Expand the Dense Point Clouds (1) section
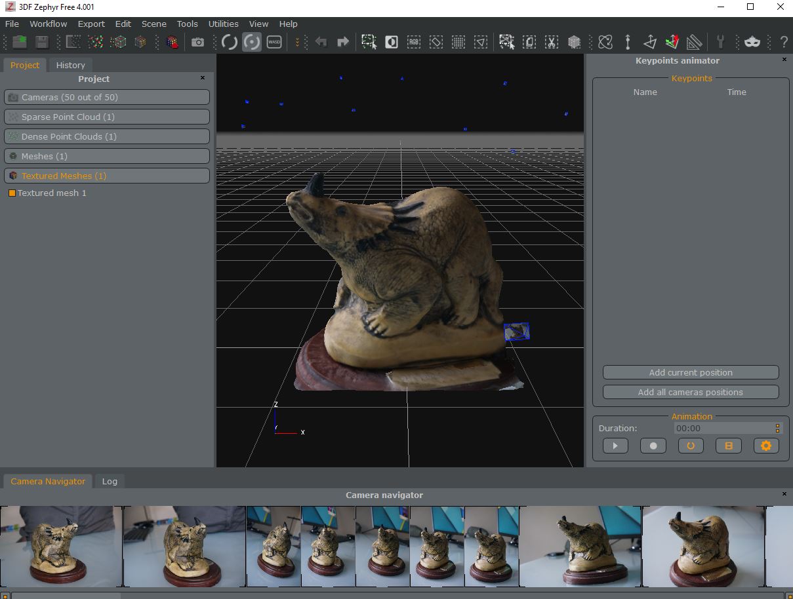This screenshot has width=793, height=599. click(x=107, y=136)
